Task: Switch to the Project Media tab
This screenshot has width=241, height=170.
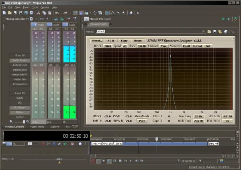Action: click(37, 126)
